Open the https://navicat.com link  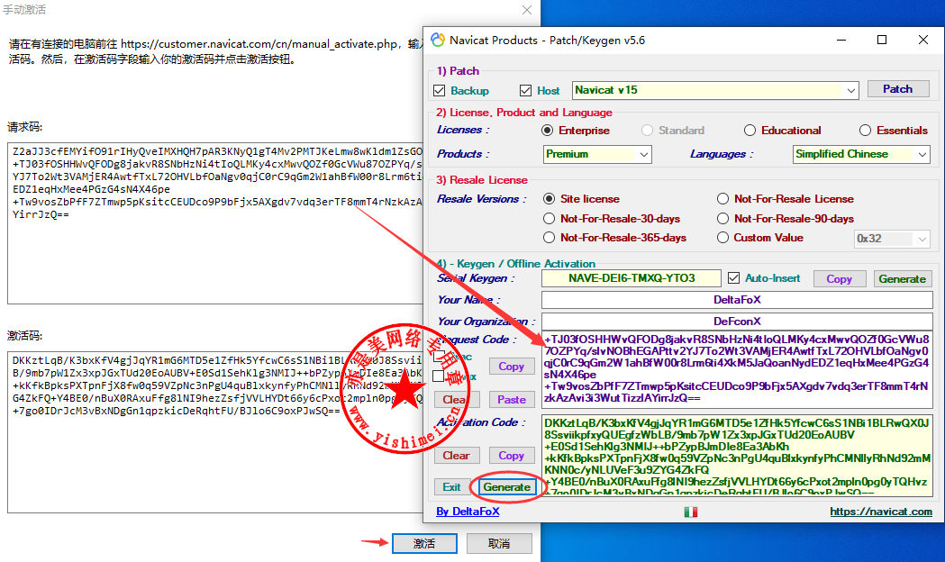click(880, 512)
